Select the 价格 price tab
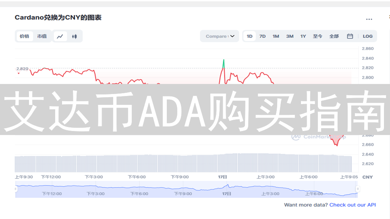The width and height of the screenshot is (390, 219). point(24,36)
